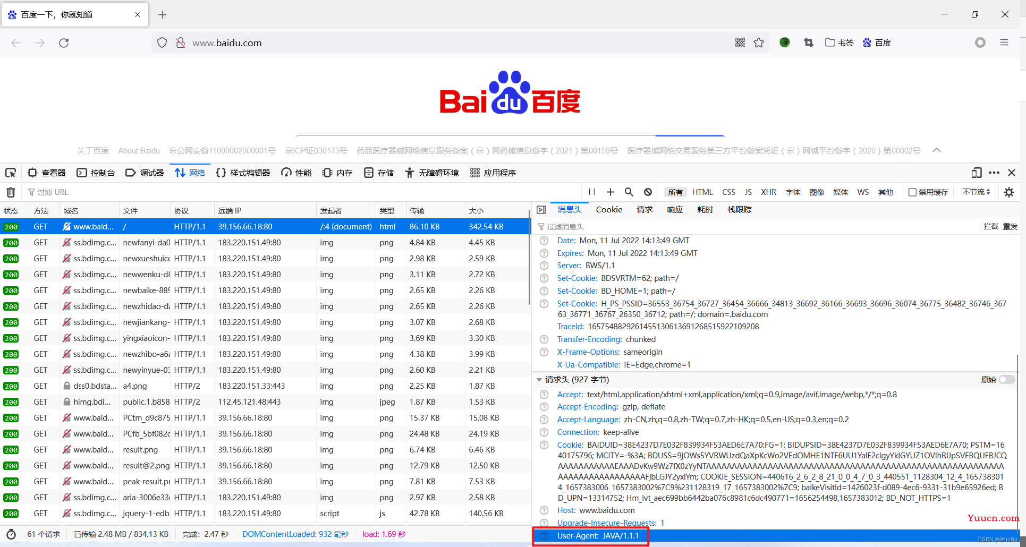The height and width of the screenshot is (547, 1026).
Task: Close the developer tools panel
Action: (x=1012, y=173)
